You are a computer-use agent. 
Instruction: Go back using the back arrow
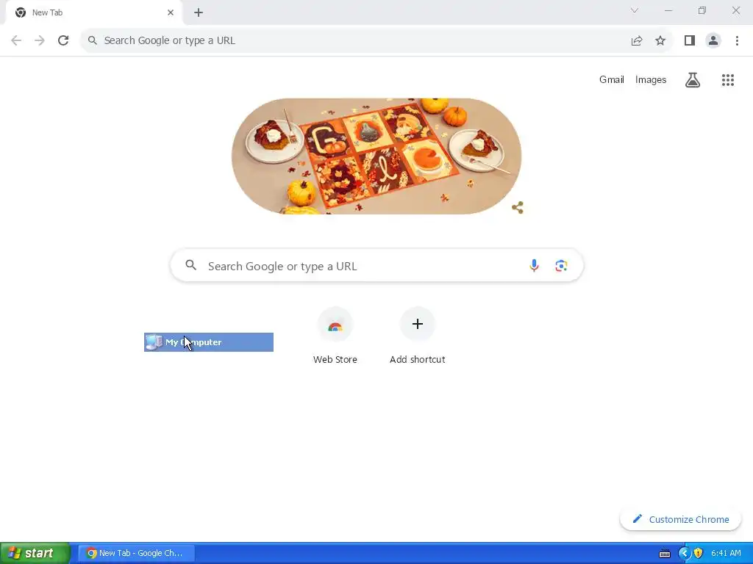click(x=16, y=40)
